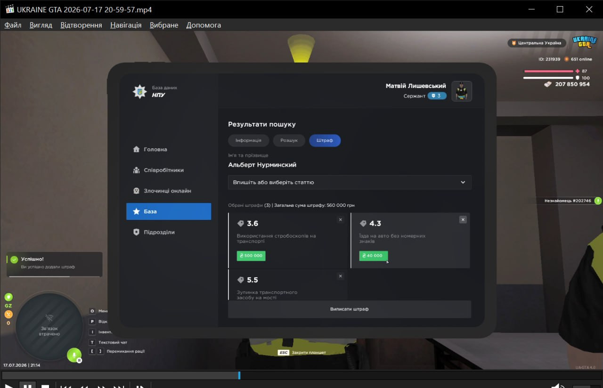Viewport: 603px width, 388px height.
Task: Click the 'Загальна сума штрафу: 560 000 грн' text
Action: click(315, 205)
